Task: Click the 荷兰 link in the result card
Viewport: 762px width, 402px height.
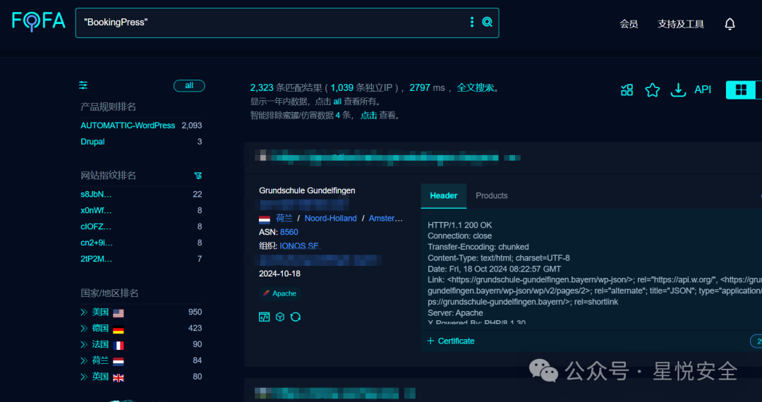Action: click(x=284, y=219)
